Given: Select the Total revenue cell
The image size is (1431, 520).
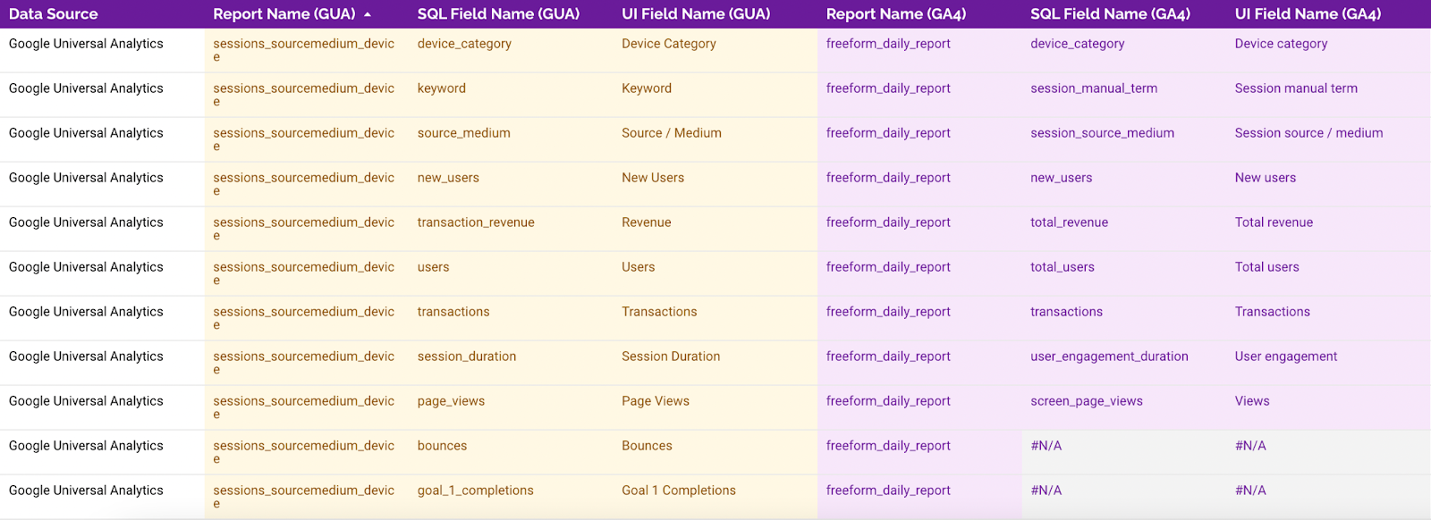Looking at the screenshot, I should pyautogui.click(x=1274, y=222).
